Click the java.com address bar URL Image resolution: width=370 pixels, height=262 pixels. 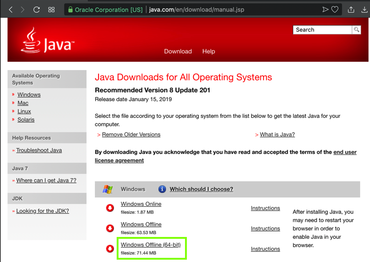pos(197,9)
